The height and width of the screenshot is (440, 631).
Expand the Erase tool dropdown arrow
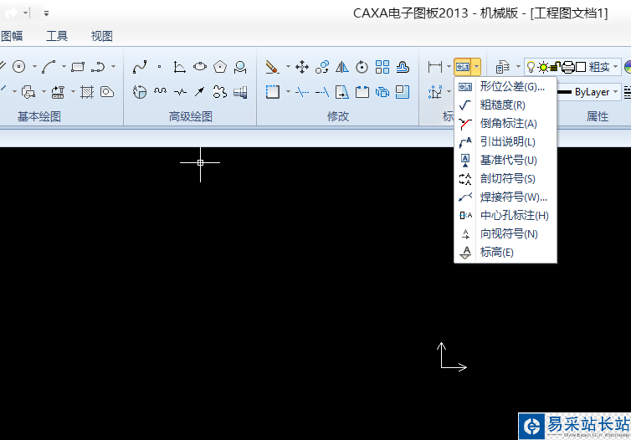[x=288, y=67]
